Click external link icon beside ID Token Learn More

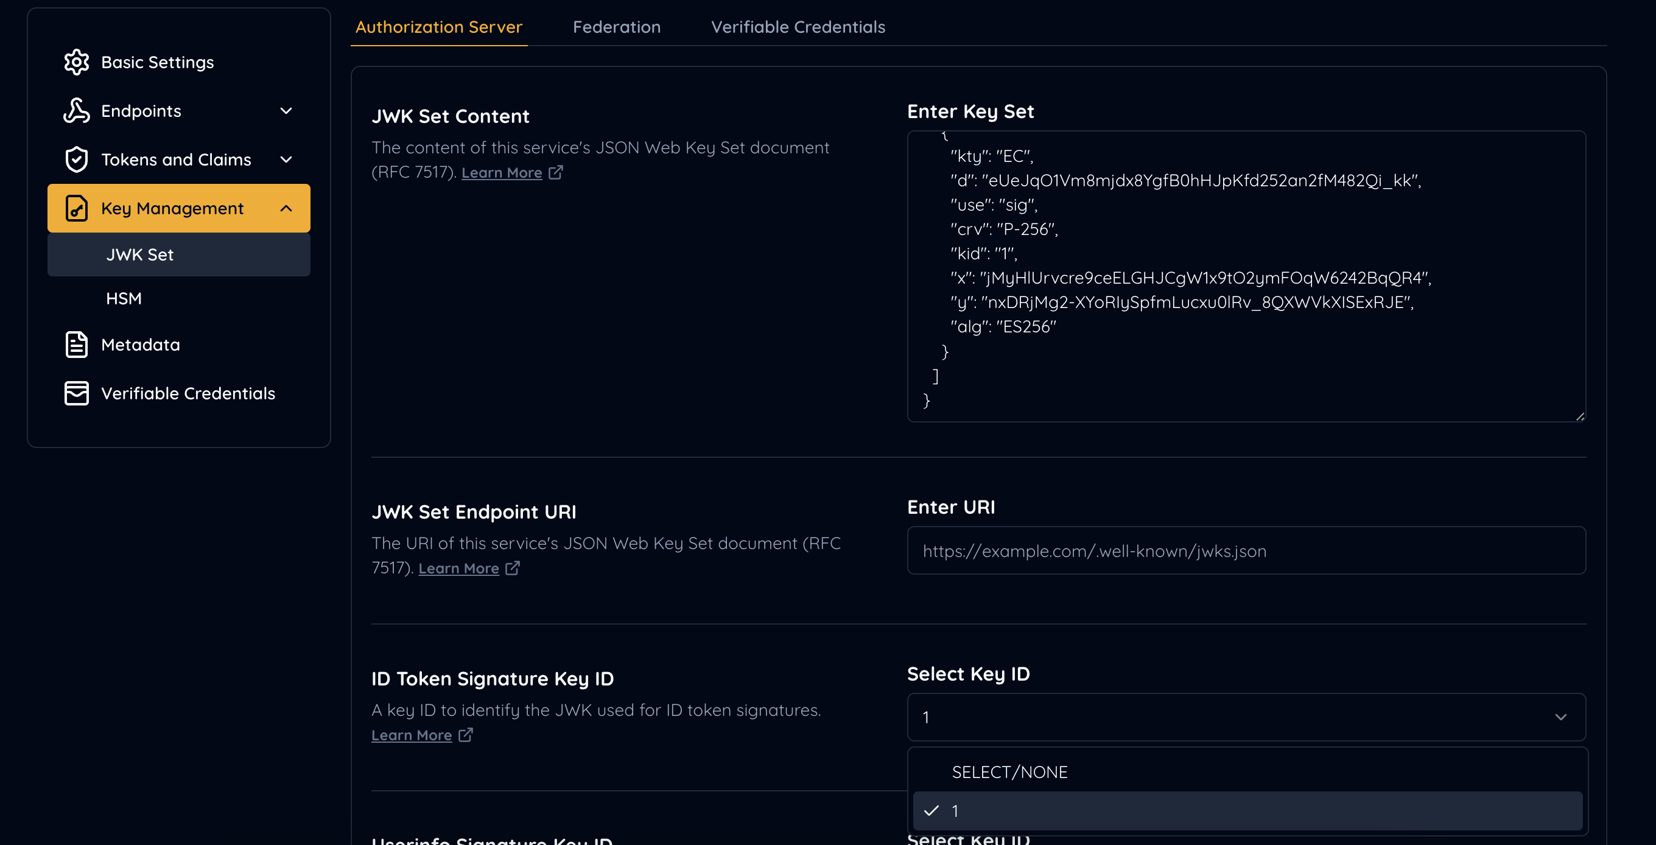(x=465, y=734)
